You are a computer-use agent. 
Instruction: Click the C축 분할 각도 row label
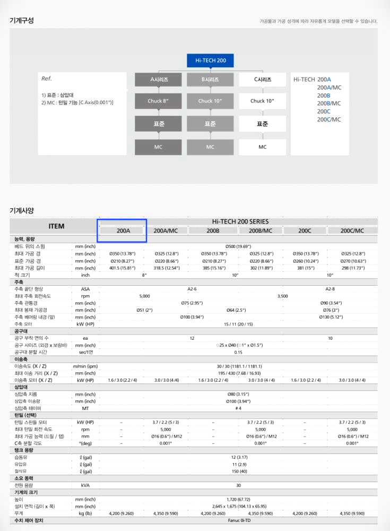(29, 443)
